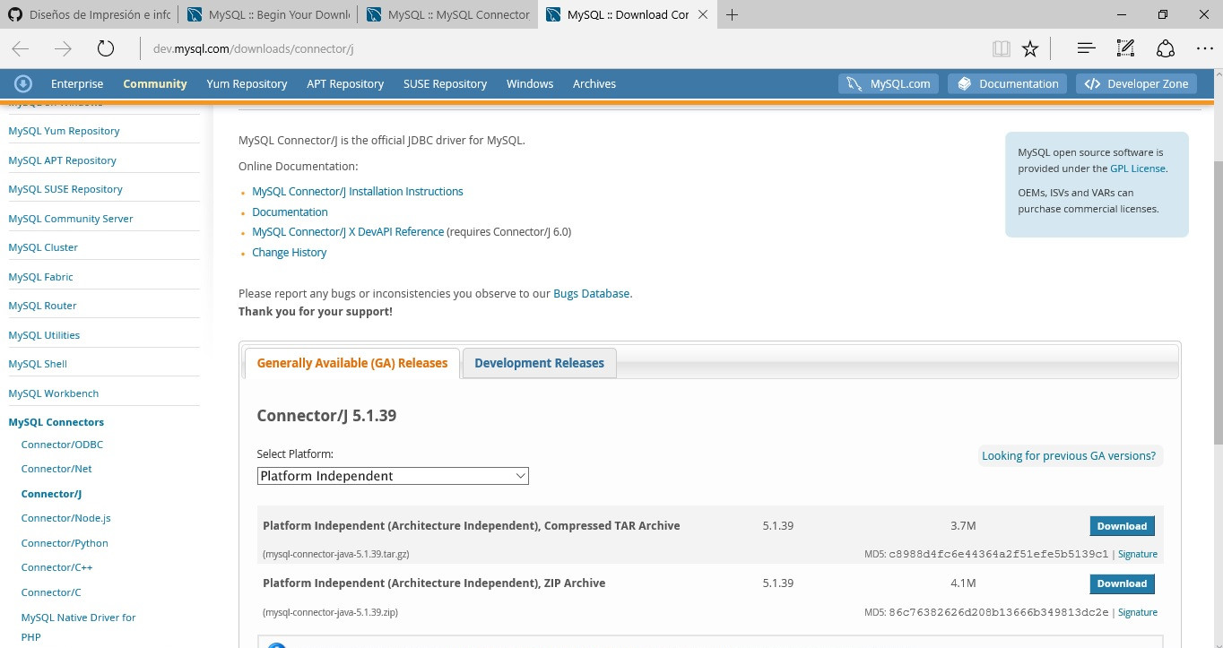Open MySQL Router sidebar link
1223x648 pixels.
coord(42,306)
